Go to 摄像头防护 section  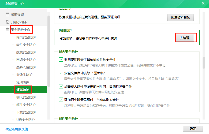24,75
